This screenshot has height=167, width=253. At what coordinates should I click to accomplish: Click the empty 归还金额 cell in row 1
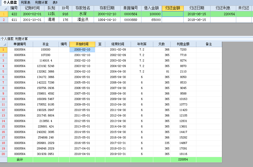tap(172, 14)
